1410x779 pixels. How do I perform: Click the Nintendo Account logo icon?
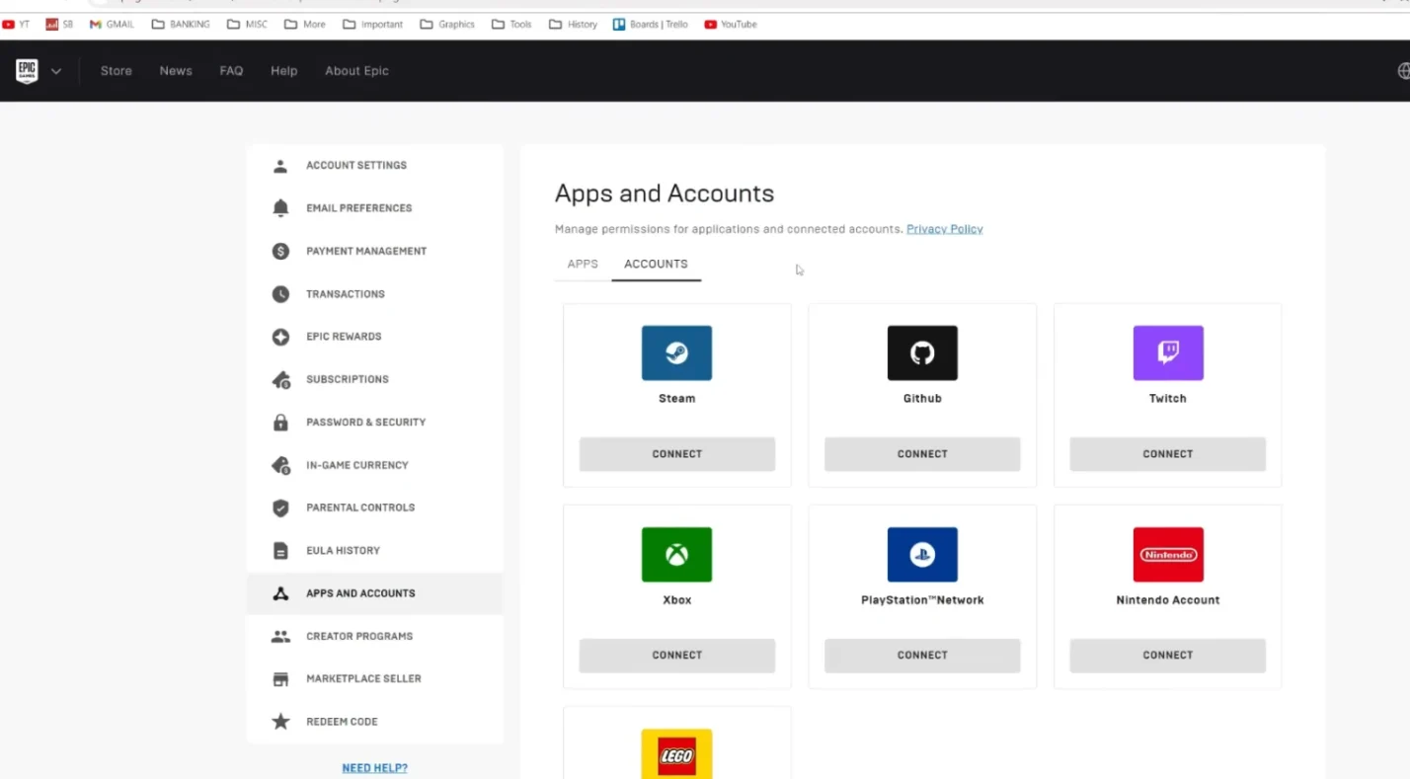1168,554
